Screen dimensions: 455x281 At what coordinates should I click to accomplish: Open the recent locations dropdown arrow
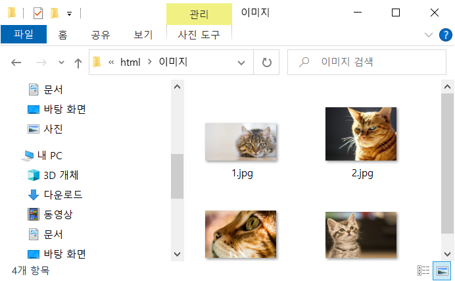pyautogui.click(x=61, y=63)
